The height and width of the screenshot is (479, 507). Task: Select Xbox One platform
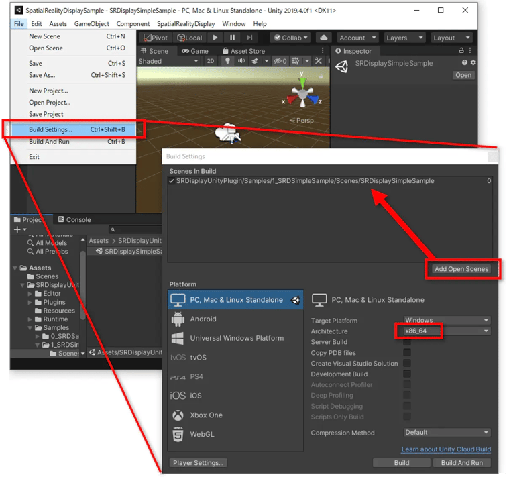tap(235, 415)
